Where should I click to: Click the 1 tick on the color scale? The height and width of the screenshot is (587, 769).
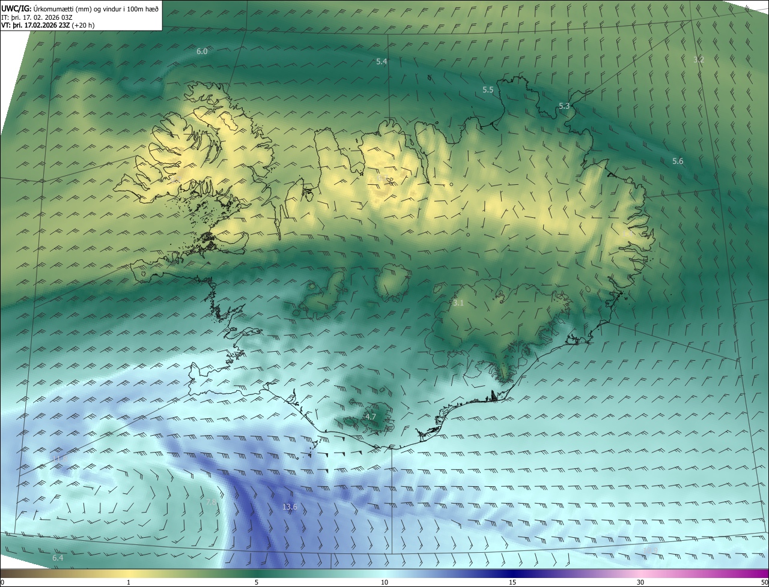click(x=129, y=582)
